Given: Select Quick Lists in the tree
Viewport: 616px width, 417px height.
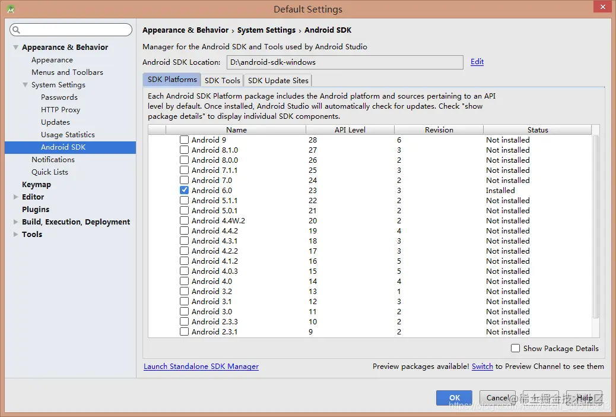Looking at the screenshot, I should tap(50, 172).
